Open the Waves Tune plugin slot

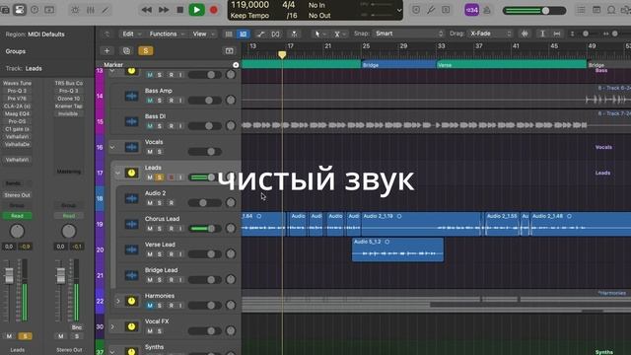(17, 83)
